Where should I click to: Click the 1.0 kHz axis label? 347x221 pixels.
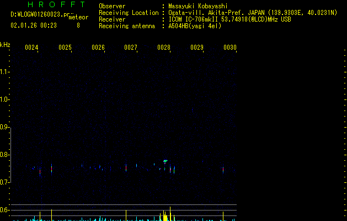[4, 99]
